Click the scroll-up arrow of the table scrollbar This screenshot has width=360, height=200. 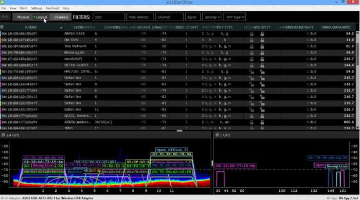(358, 32)
